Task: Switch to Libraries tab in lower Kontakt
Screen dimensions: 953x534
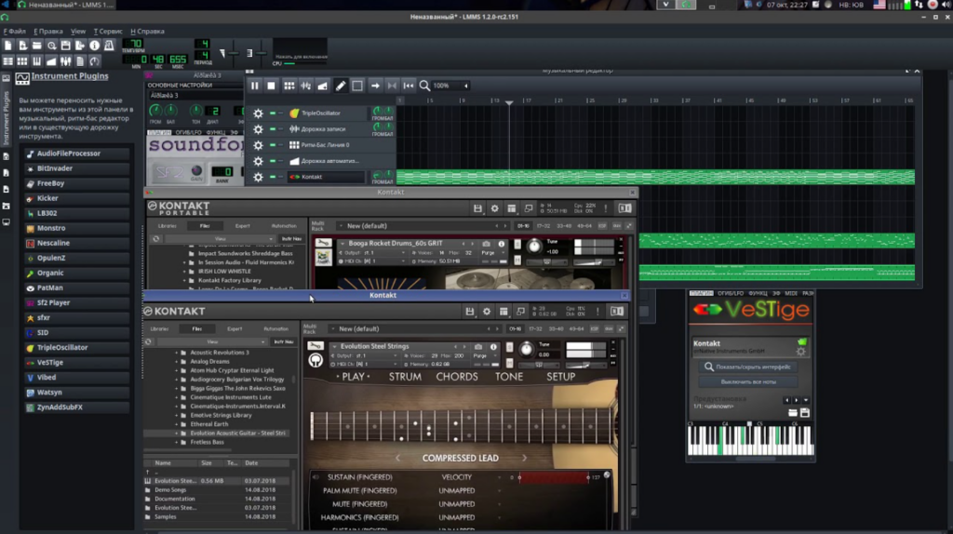Action: 159,328
